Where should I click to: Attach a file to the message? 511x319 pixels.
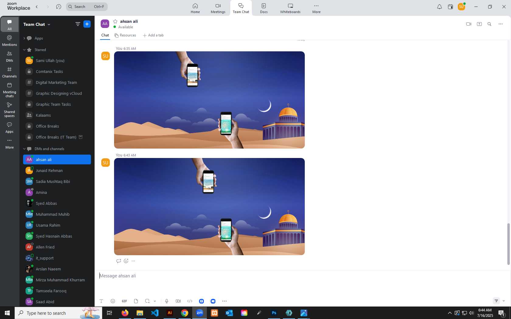pyautogui.click(x=136, y=301)
